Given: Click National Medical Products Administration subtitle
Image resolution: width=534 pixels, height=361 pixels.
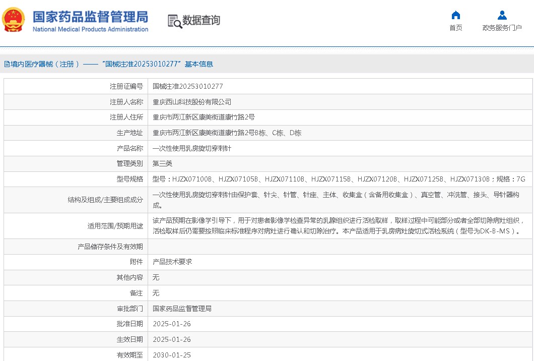Looking at the screenshot, I should click(x=91, y=29).
